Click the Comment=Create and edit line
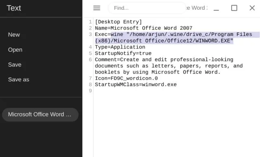The image size is (260, 157). tap(169, 66)
